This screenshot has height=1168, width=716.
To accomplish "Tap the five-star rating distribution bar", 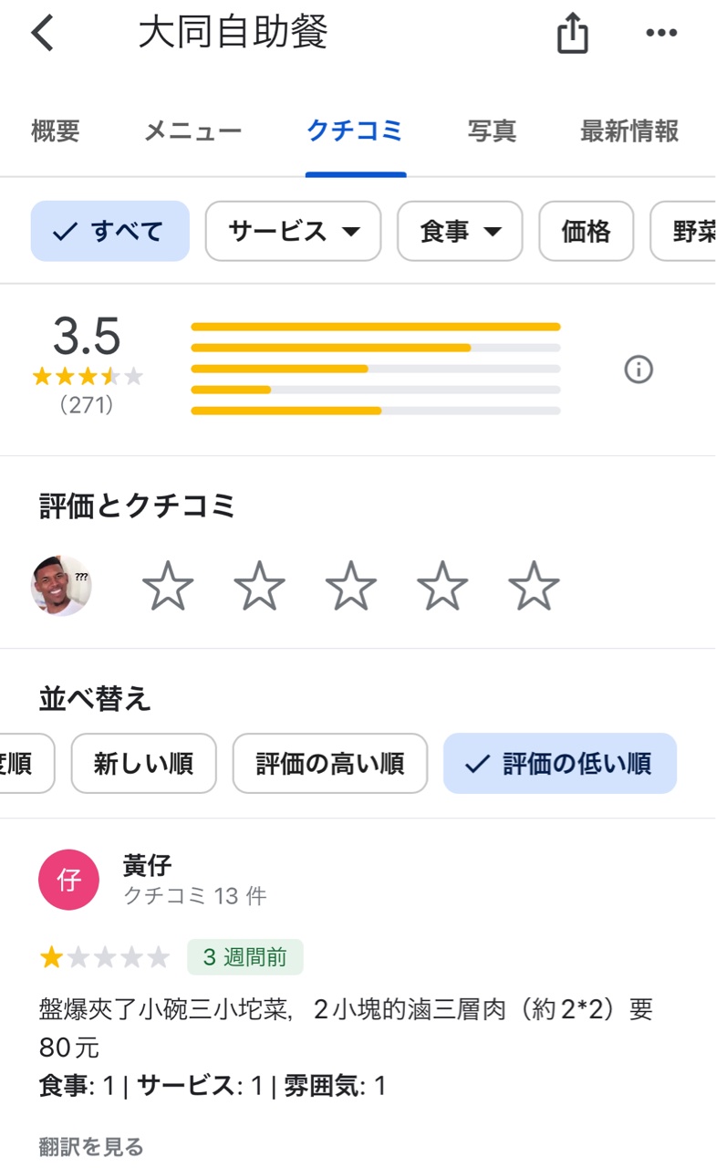I will pyautogui.click(x=376, y=327).
